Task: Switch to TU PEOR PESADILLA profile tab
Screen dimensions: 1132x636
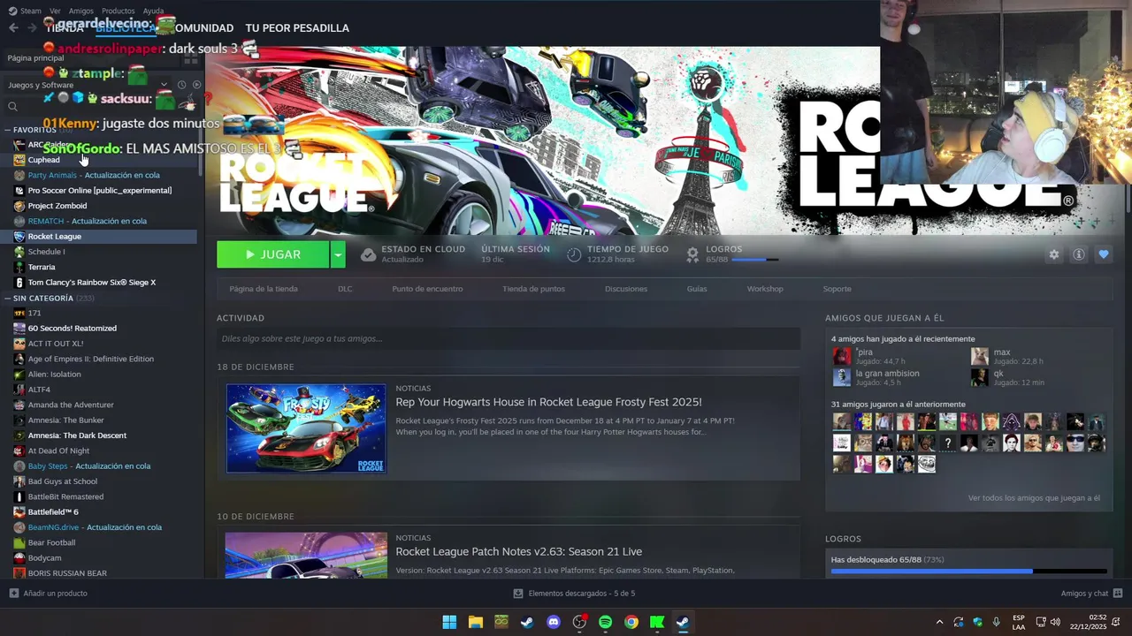Action: 297,28
